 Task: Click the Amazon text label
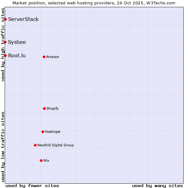pyautogui.click(x=53, y=57)
